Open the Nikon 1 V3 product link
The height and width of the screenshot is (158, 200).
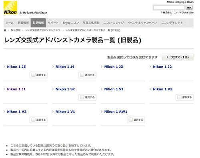tap(163, 89)
